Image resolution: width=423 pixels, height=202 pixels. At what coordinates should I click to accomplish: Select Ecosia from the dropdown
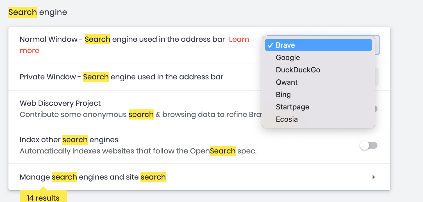click(x=287, y=119)
